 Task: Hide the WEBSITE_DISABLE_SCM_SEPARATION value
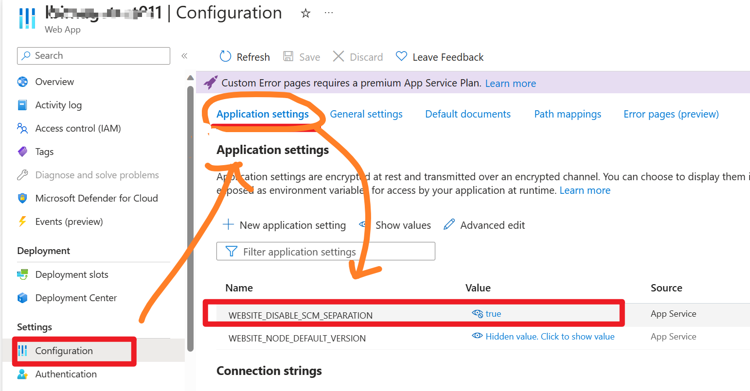click(x=477, y=314)
